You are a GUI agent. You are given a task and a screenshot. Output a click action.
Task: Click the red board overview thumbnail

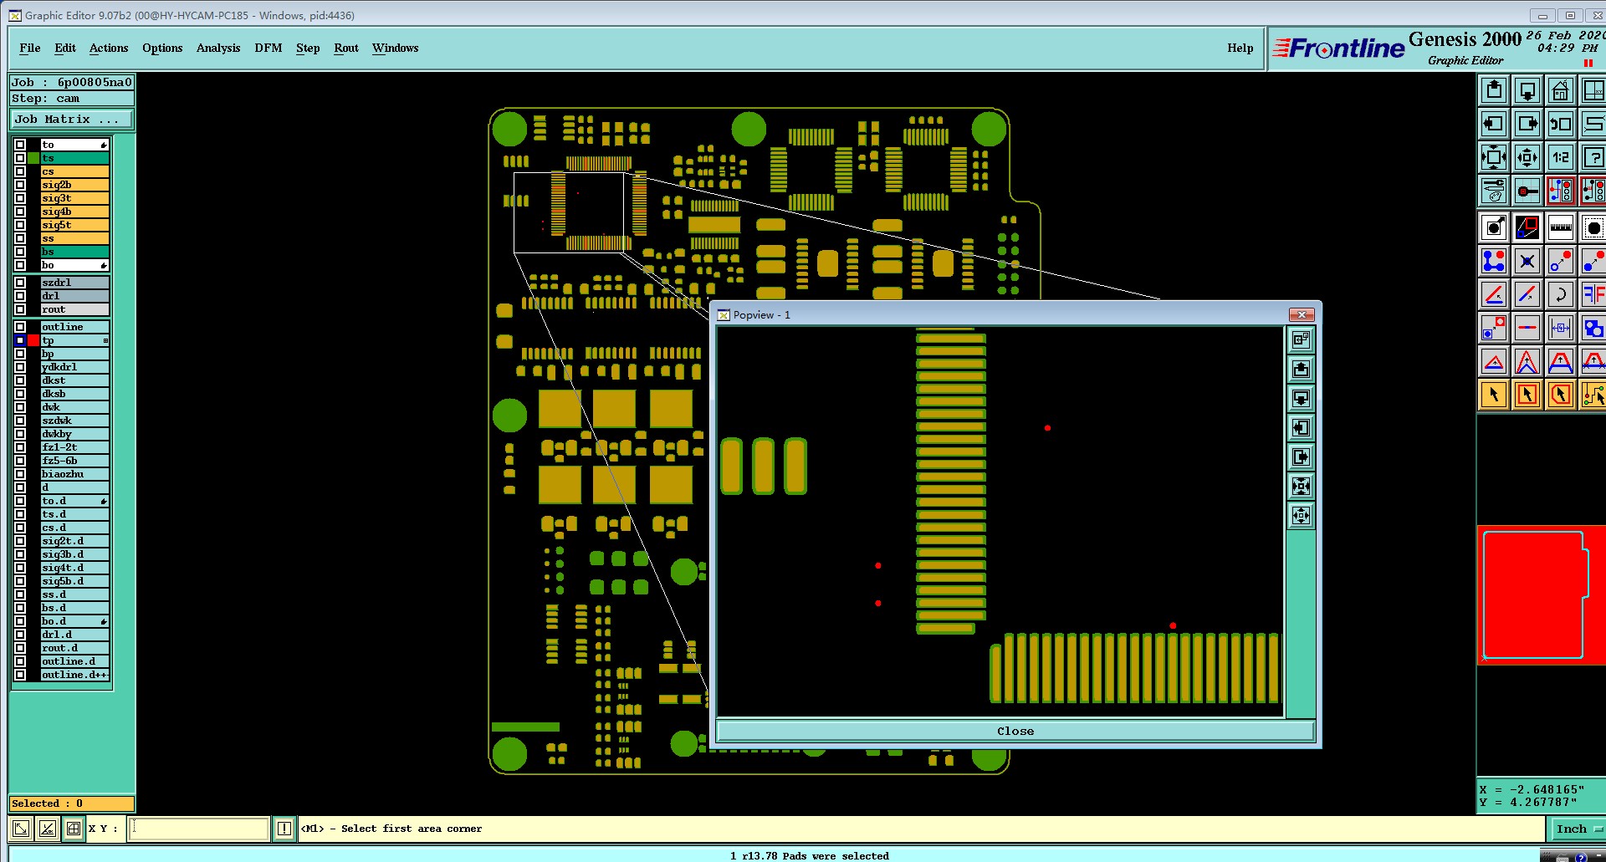pyautogui.click(x=1541, y=594)
